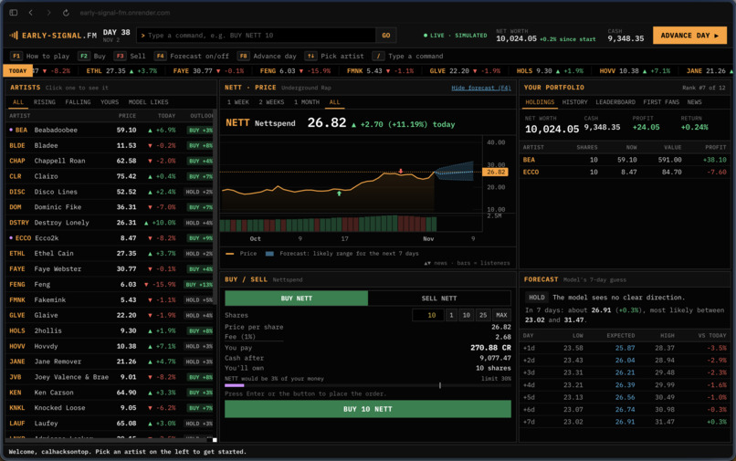This screenshot has height=461, width=736.
Task: Go back with the browser back arrow
Action: pyautogui.click(x=31, y=13)
